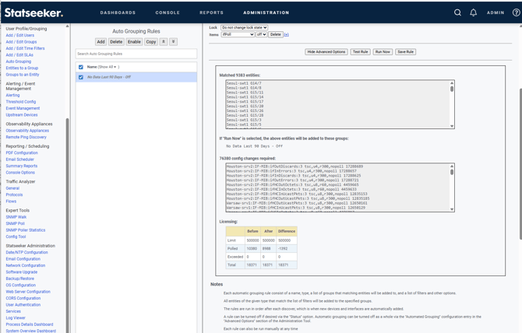522x333 pixels.
Task: Open the search magnifier icon
Action: (457, 12)
